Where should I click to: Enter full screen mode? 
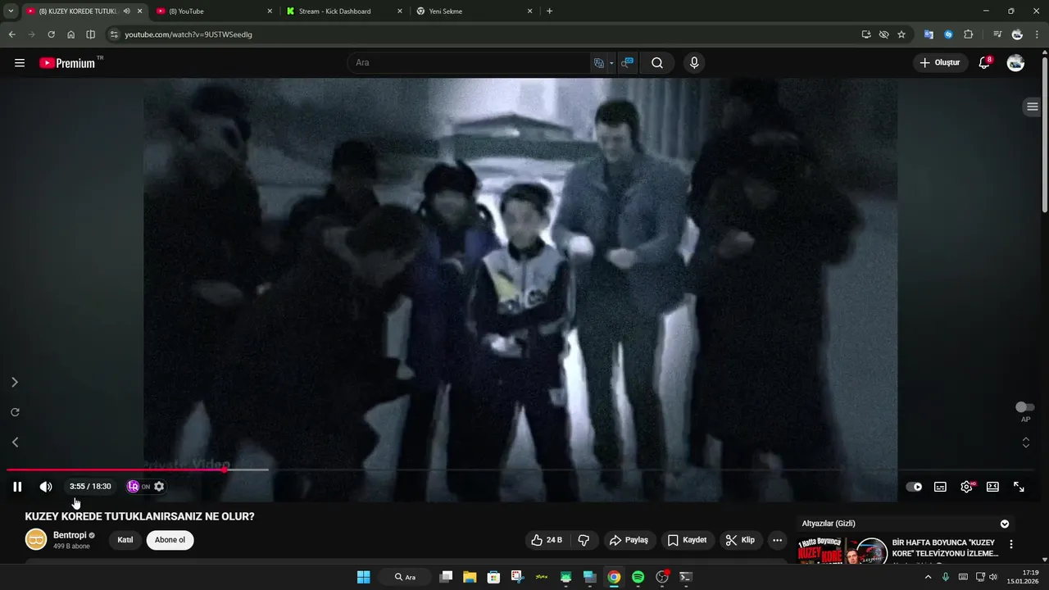[1019, 487]
